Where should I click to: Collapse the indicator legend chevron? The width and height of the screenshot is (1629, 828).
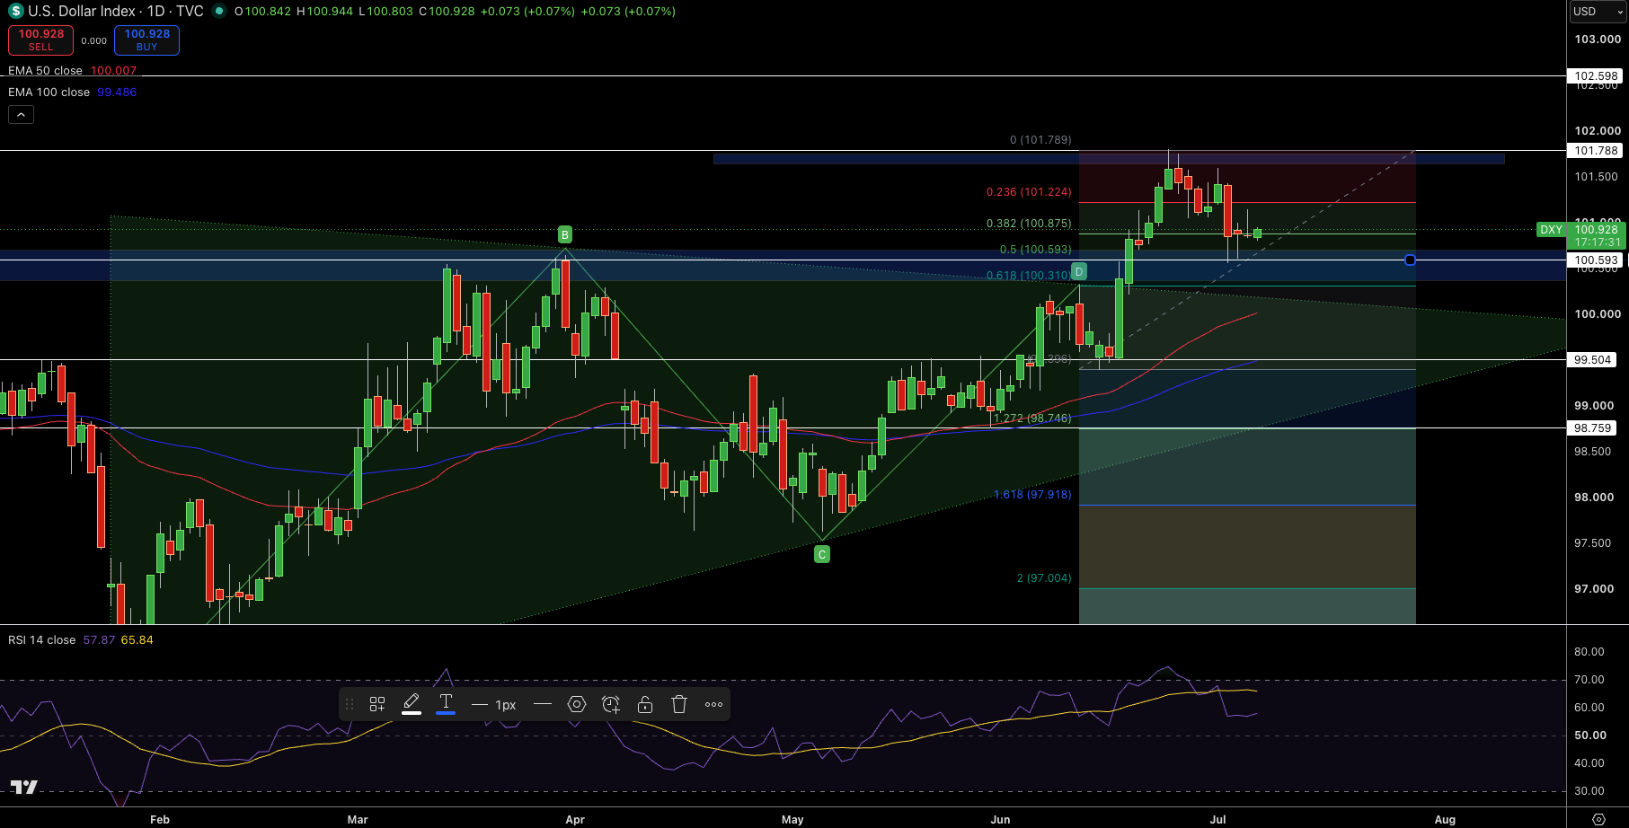pos(21,115)
